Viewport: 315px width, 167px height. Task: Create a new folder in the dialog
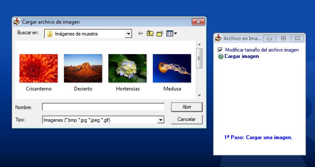click(x=160, y=34)
